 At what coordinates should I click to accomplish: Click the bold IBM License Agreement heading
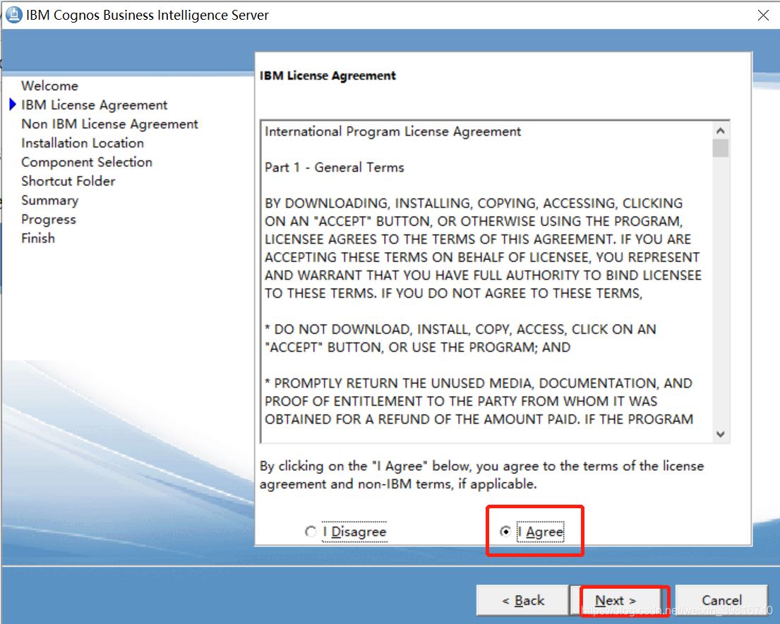pyautogui.click(x=328, y=76)
